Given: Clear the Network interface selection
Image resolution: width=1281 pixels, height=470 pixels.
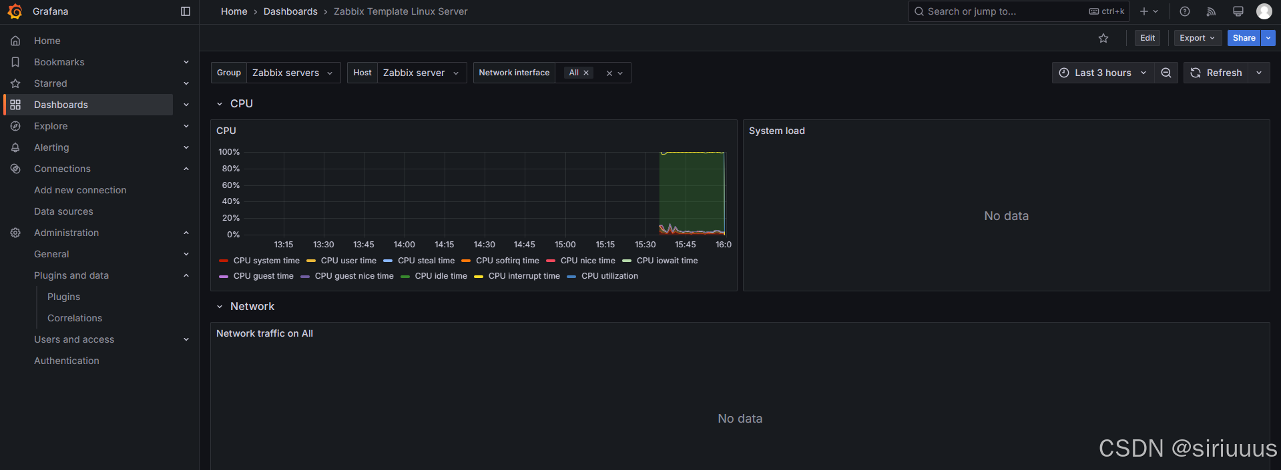Looking at the screenshot, I should pyautogui.click(x=609, y=73).
